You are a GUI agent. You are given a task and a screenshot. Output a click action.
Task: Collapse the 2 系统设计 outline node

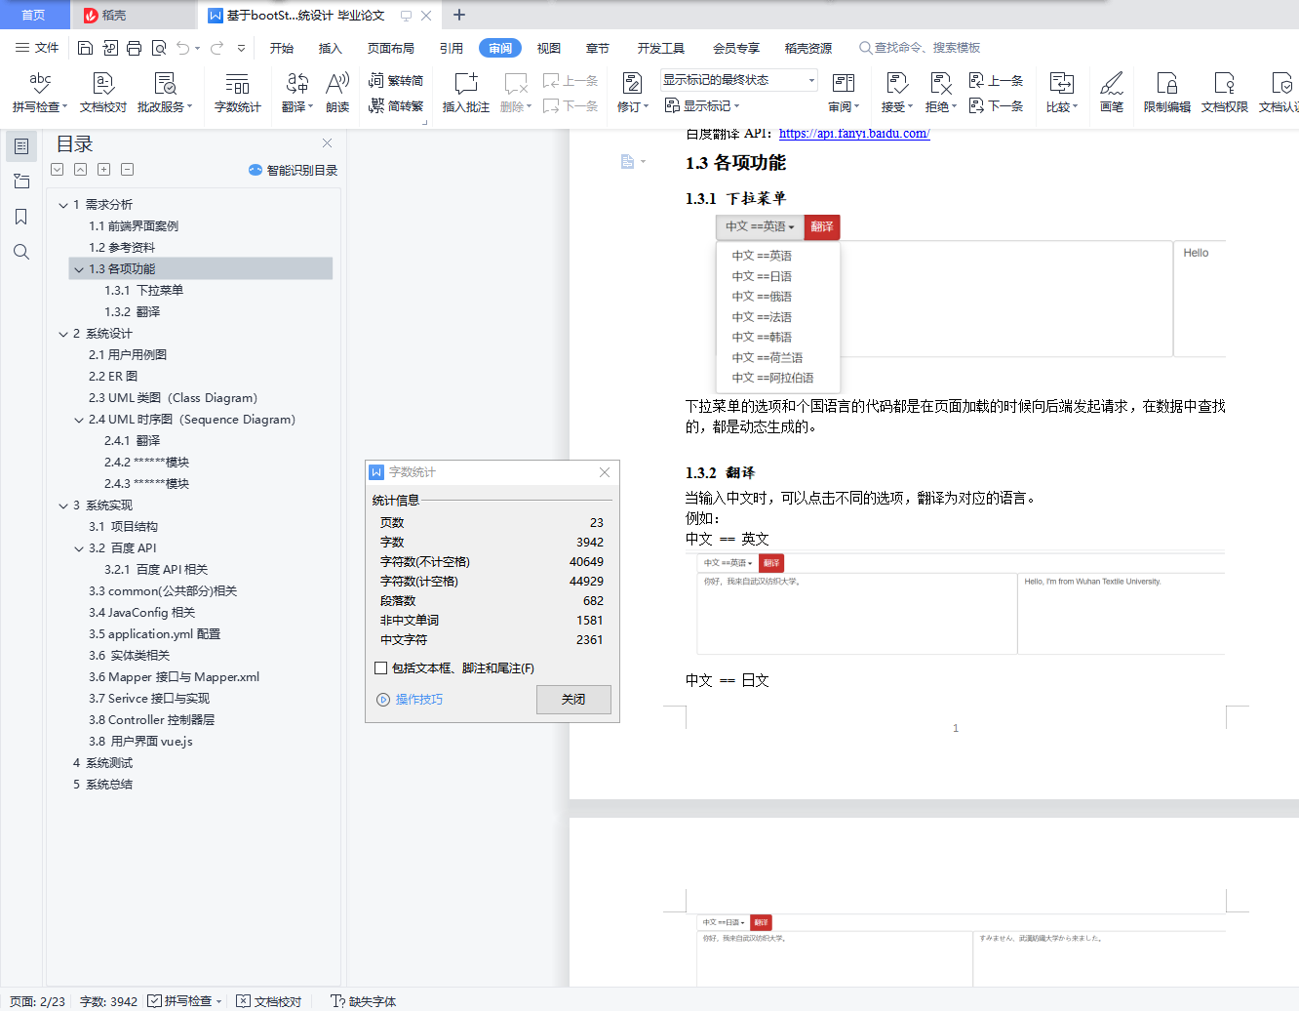(63, 334)
